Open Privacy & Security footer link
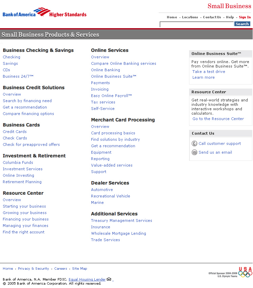This screenshot has height=288, width=253. [x=33, y=269]
